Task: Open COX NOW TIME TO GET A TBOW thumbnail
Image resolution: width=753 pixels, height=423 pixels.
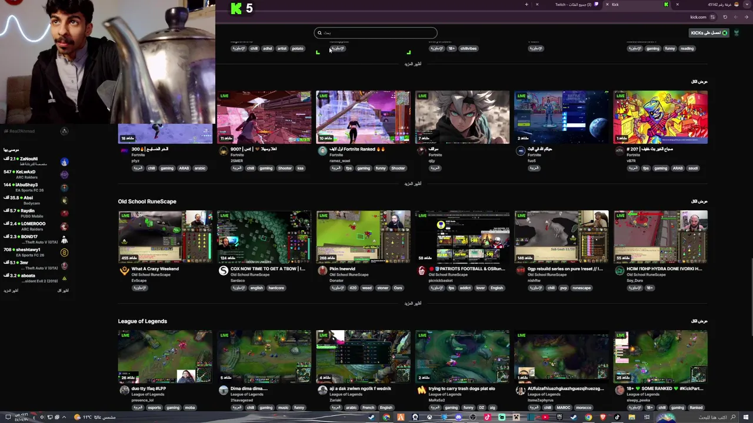Action: (264, 237)
